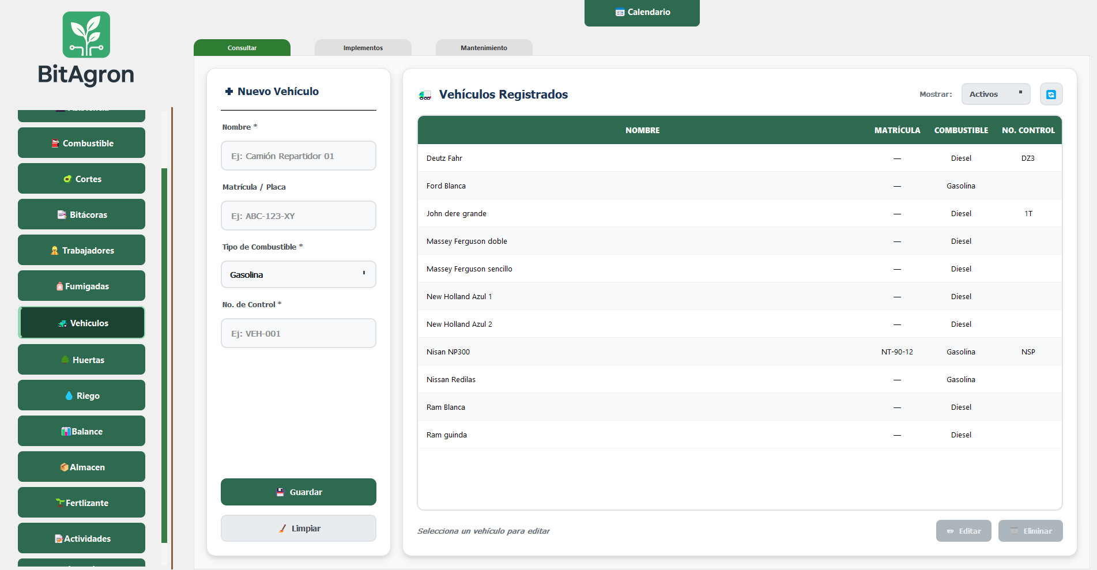Click the No. de Control field
The height and width of the screenshot is (570, 1097).
[298, 333]
